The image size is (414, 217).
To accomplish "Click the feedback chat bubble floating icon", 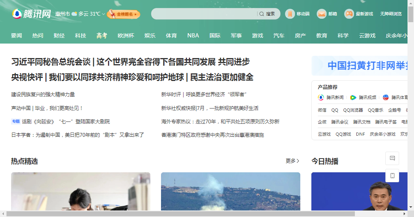I will click(x=392, y=158).
